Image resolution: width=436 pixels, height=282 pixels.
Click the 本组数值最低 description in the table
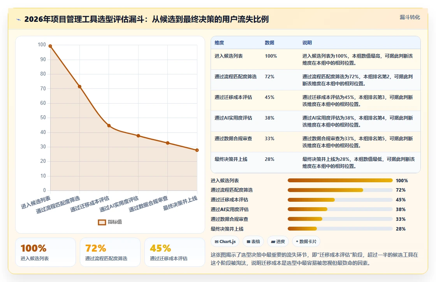click(359, 163)
